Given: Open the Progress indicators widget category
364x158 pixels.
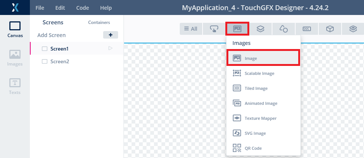Looking at the screenshot, I should point(307,29).
